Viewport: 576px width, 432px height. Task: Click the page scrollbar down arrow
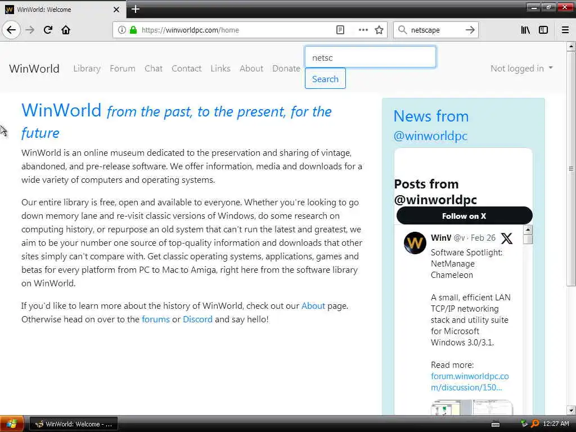tap(571, 410)
